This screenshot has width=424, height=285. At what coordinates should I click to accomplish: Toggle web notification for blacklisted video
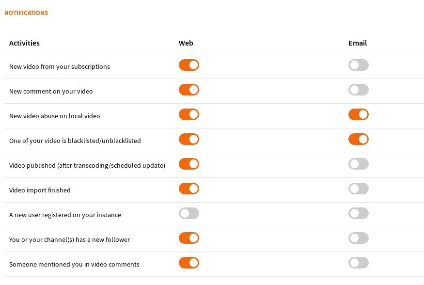point(188,139)
